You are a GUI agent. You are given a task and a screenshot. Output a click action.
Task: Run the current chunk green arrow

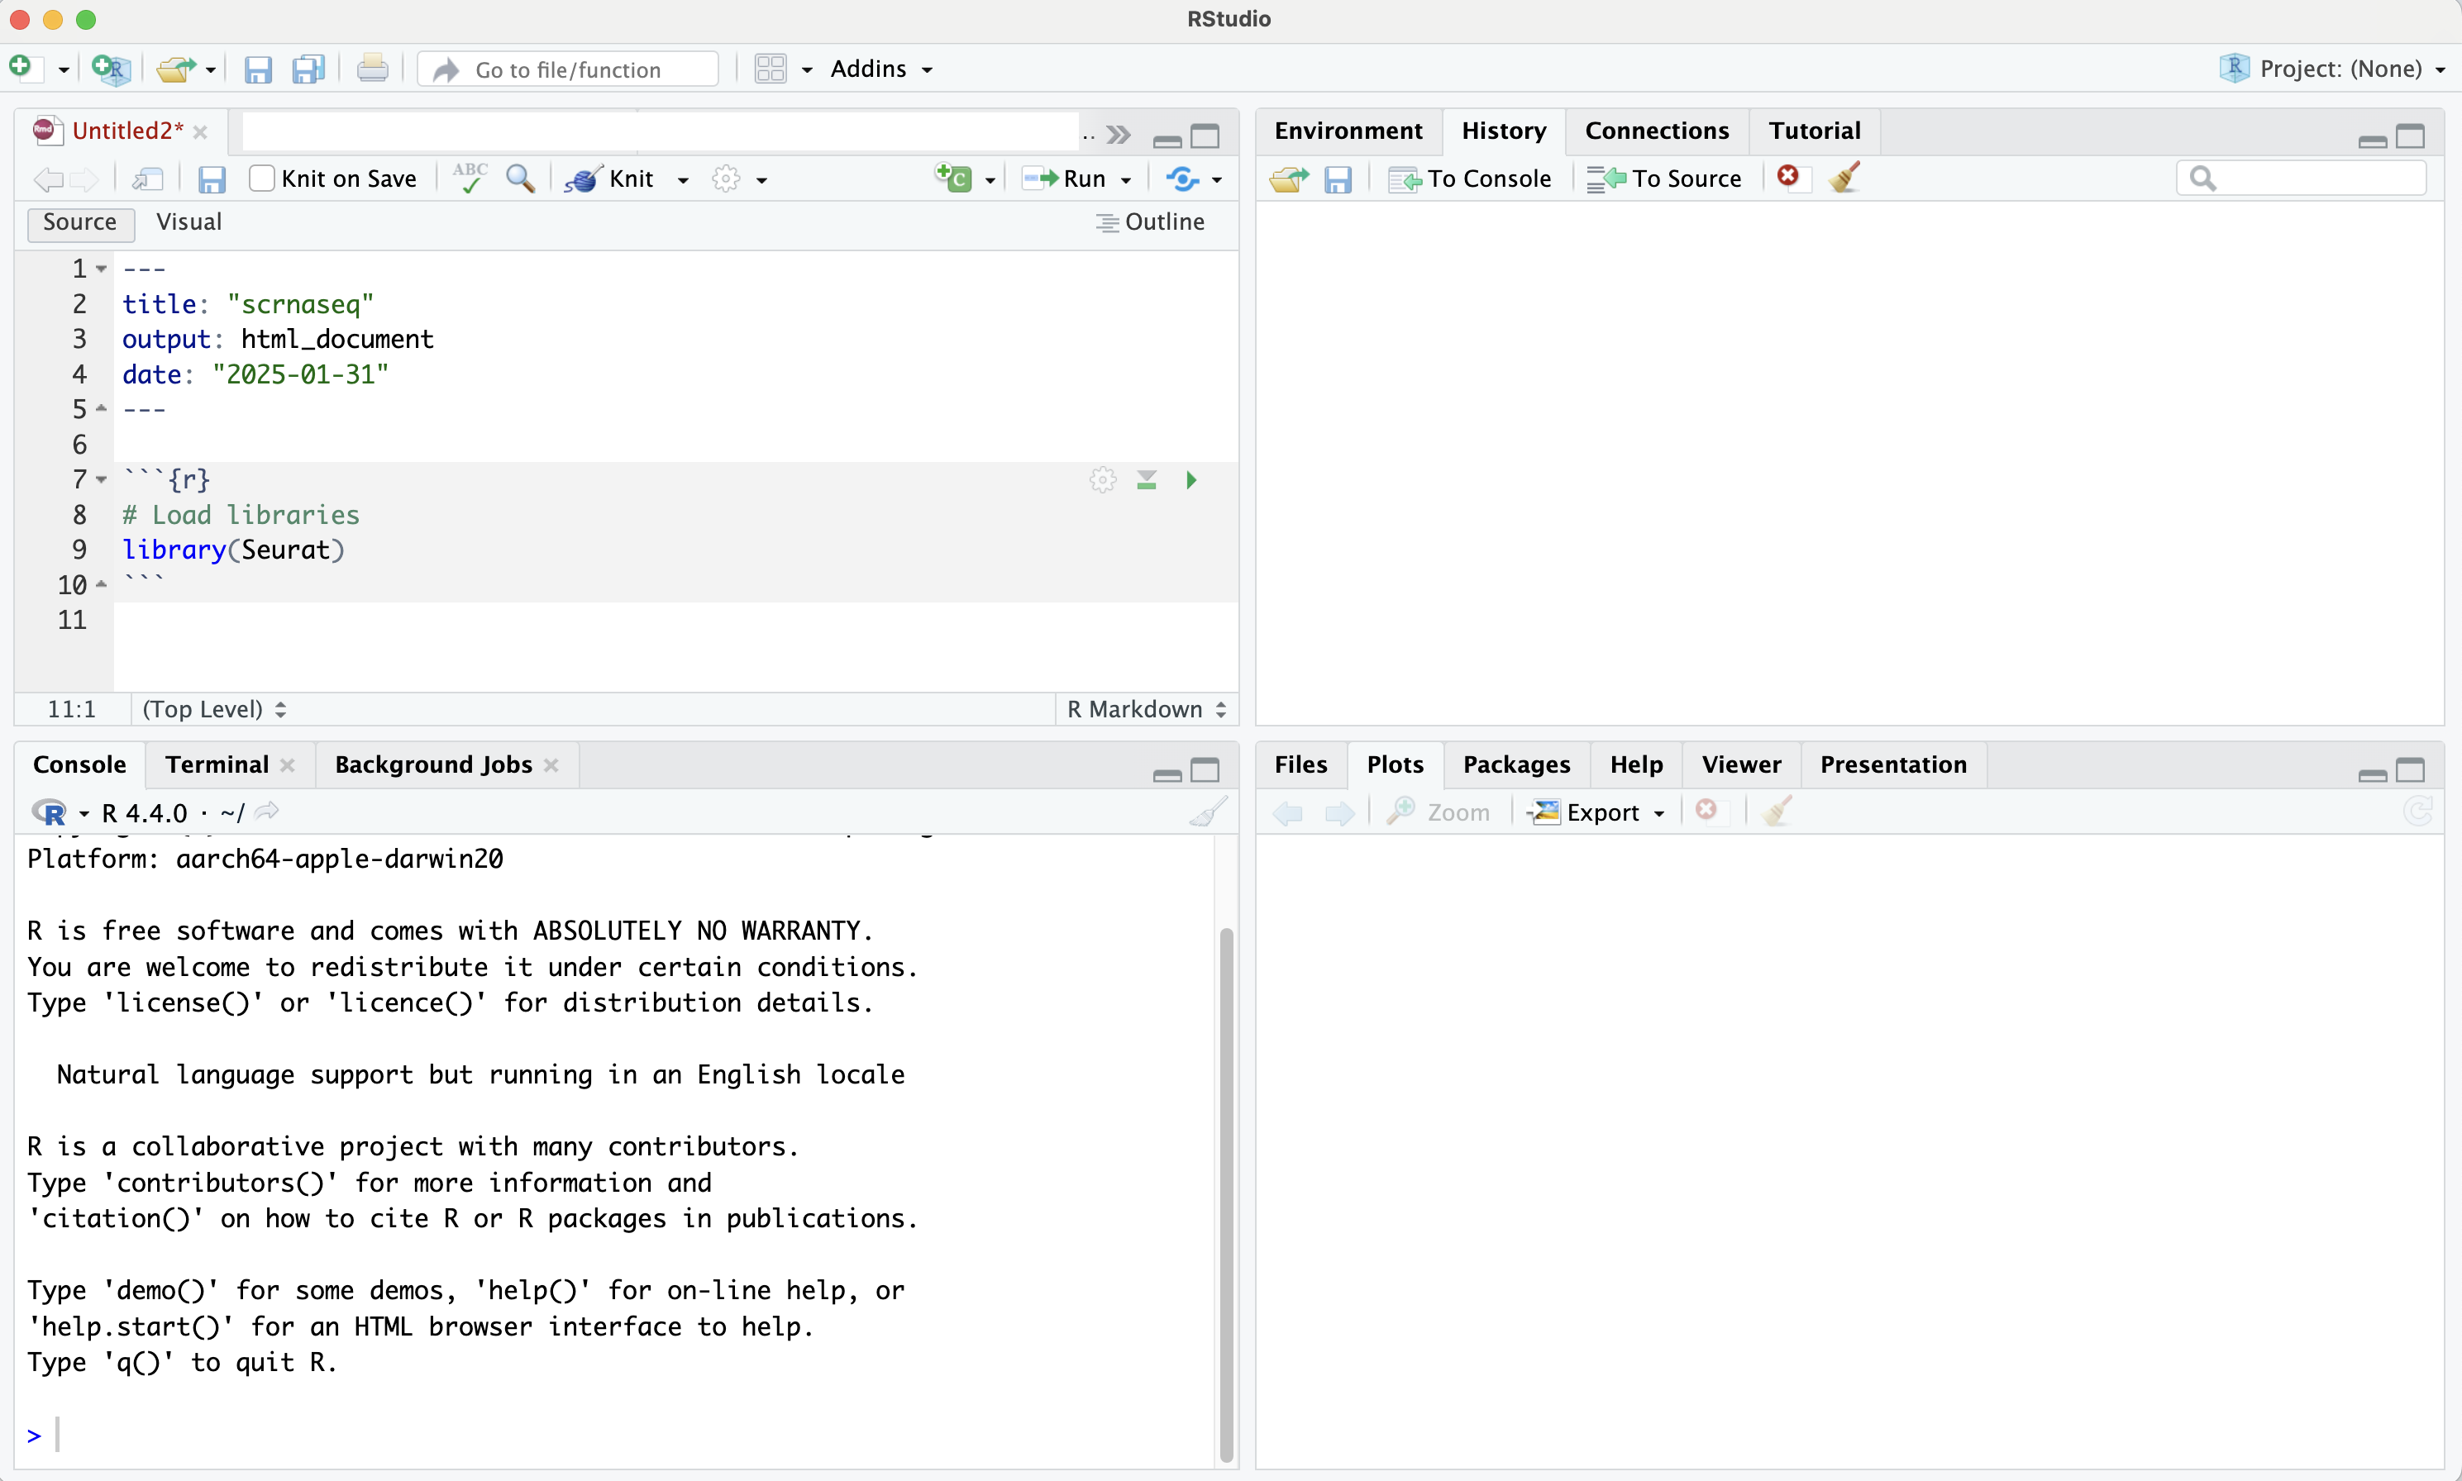click(1191, 480)
